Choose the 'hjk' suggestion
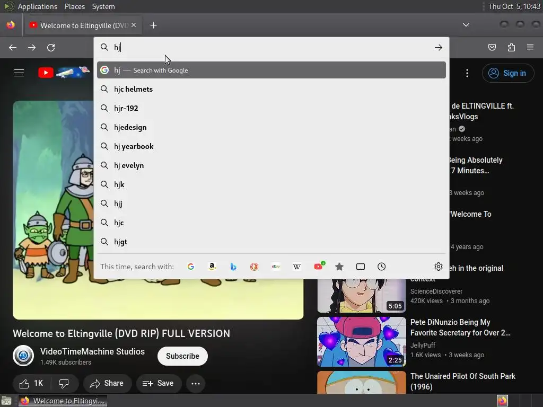Viewport: 543px width, 407px height. [x=271, y=184]
